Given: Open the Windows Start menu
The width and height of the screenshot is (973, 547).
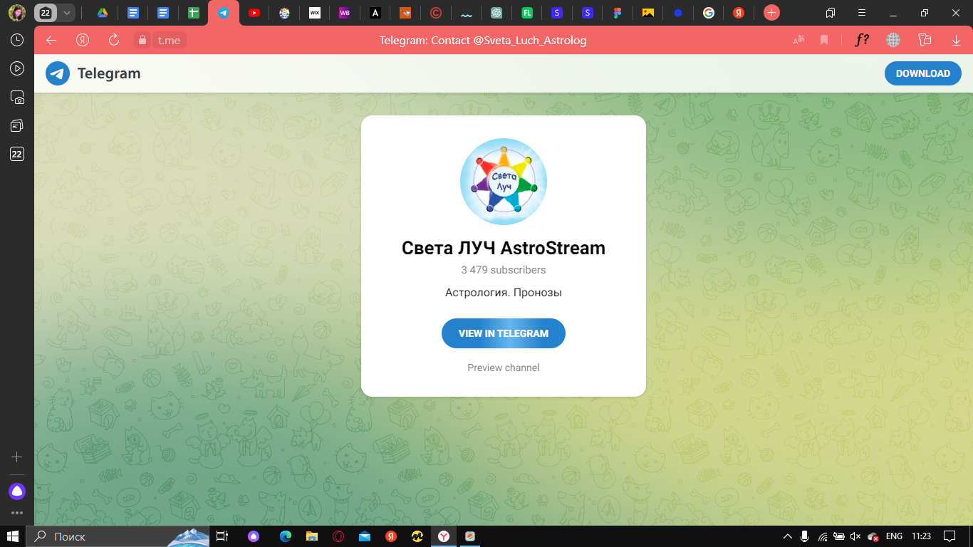Looking at the screenshot, I should (x=13, y=536).
